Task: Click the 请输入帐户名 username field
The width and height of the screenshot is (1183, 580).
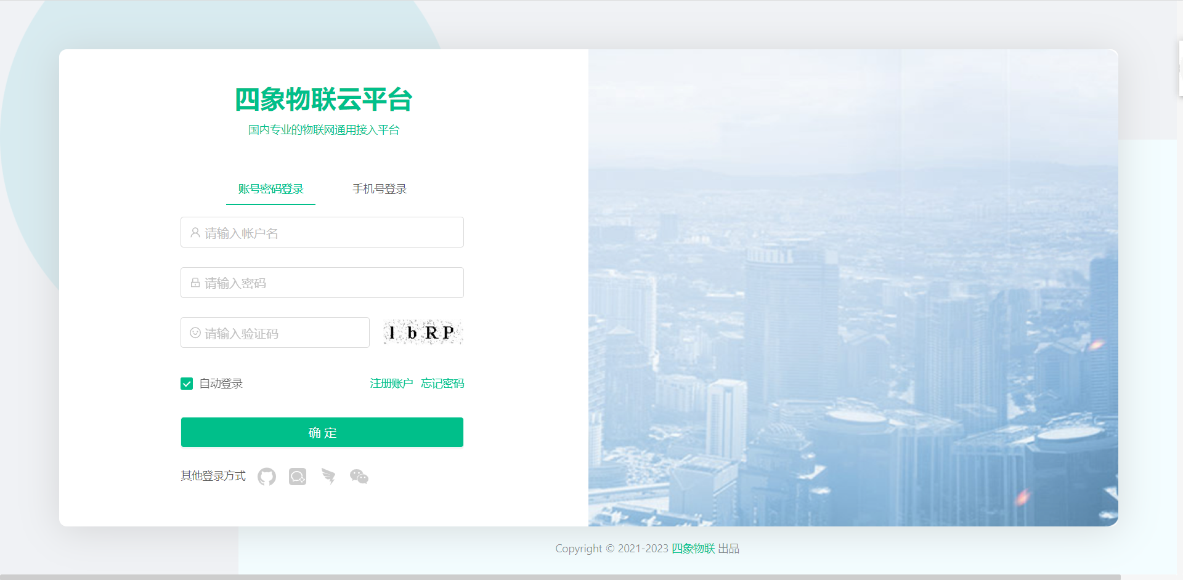Action: pyautogui.click(x=322, y=232)
